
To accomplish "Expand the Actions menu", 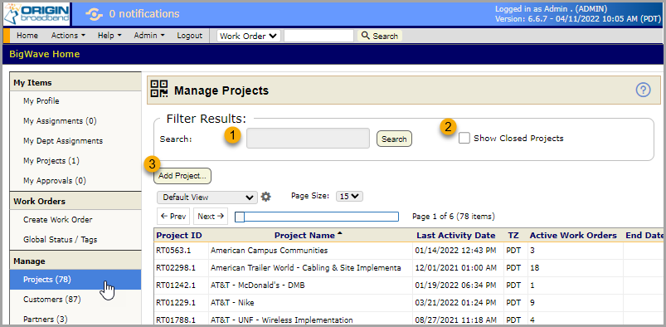I will 68,36.
